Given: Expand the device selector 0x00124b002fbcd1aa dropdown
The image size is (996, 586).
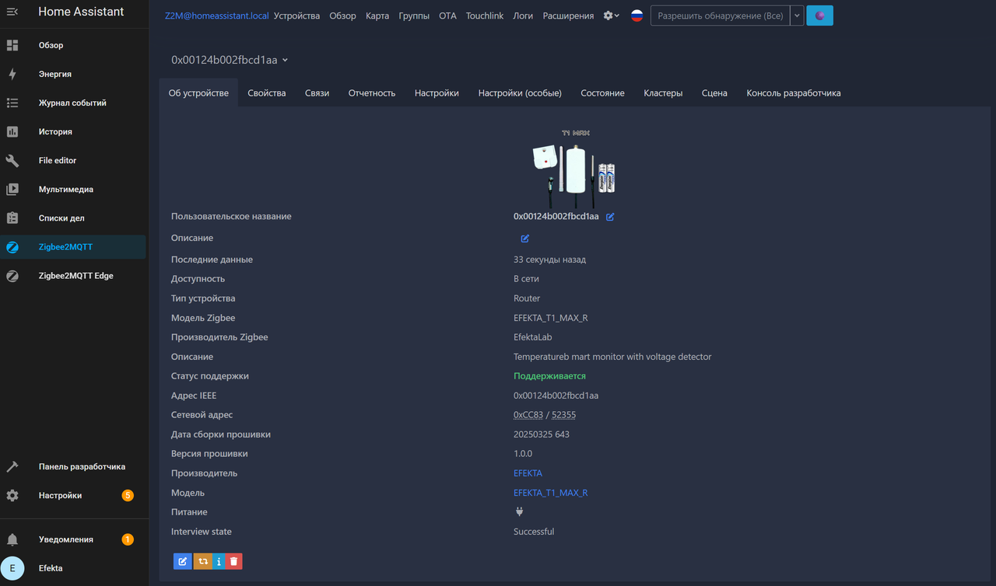Looking at the screenshot, I should (230, 60).
